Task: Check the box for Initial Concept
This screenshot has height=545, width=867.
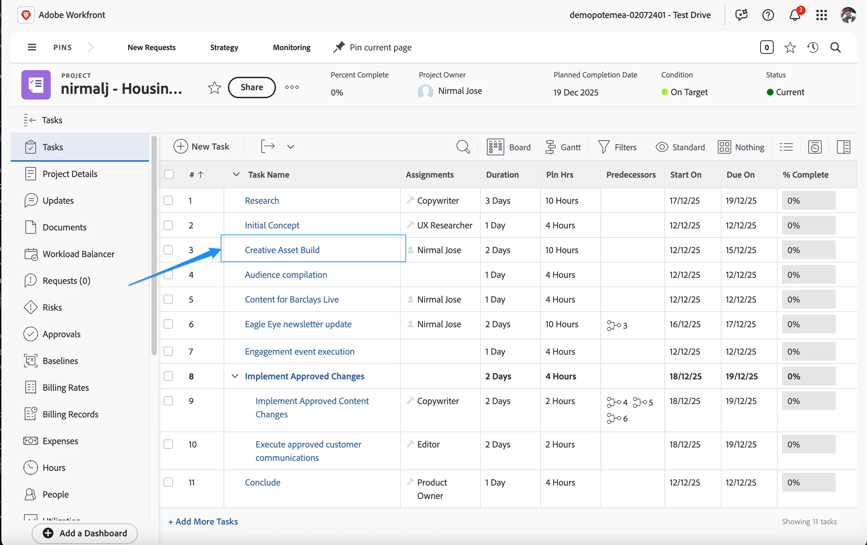Action: pyautogui.click(x=168, y=225)
